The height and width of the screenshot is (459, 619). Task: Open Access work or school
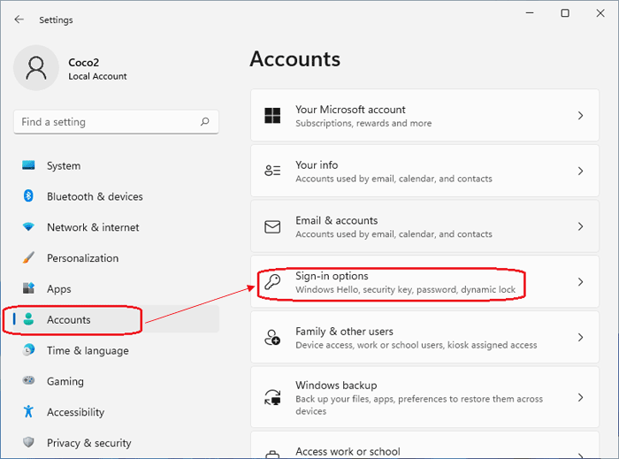click(424, 445)
